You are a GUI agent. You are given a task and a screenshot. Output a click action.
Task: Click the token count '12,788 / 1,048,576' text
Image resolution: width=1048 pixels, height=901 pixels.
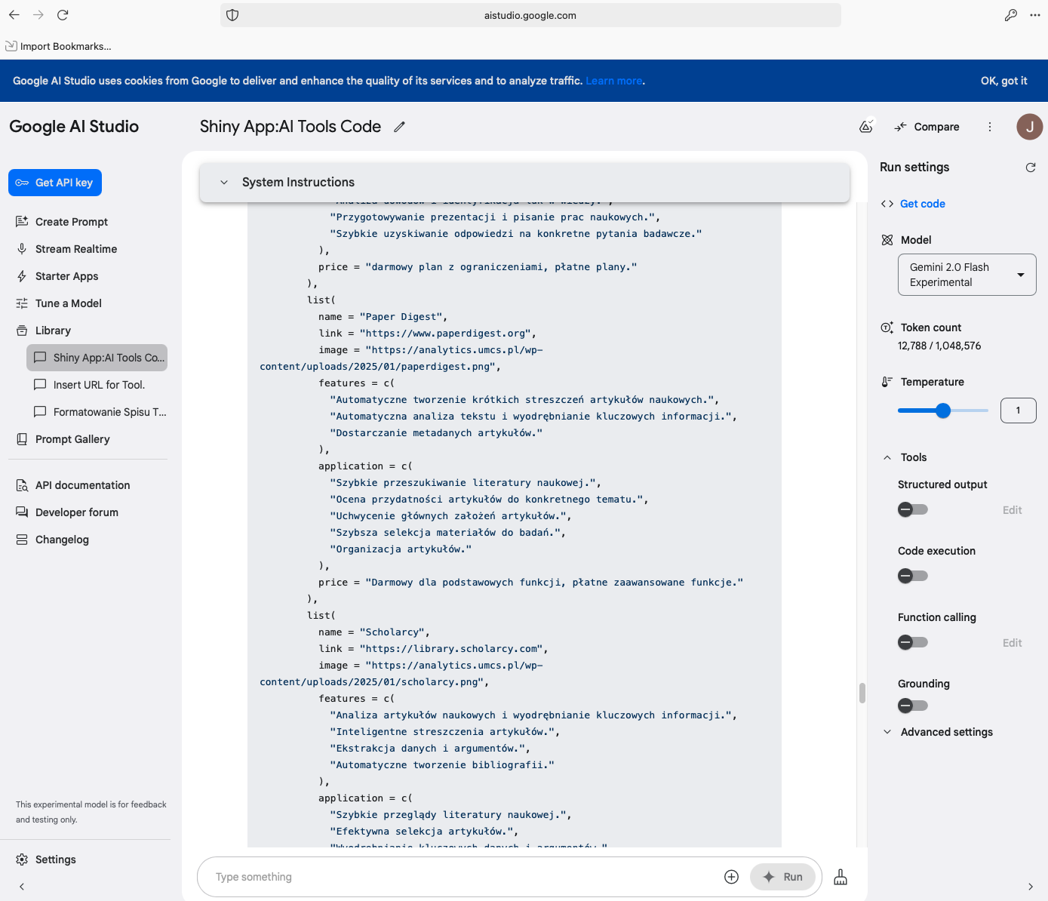(939, 346)
